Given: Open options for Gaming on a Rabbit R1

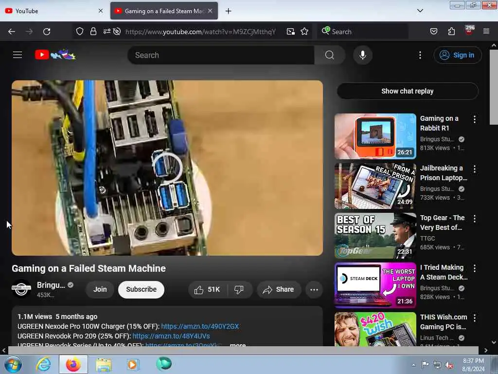Looking at the screenshot, I should pos(475,119).
